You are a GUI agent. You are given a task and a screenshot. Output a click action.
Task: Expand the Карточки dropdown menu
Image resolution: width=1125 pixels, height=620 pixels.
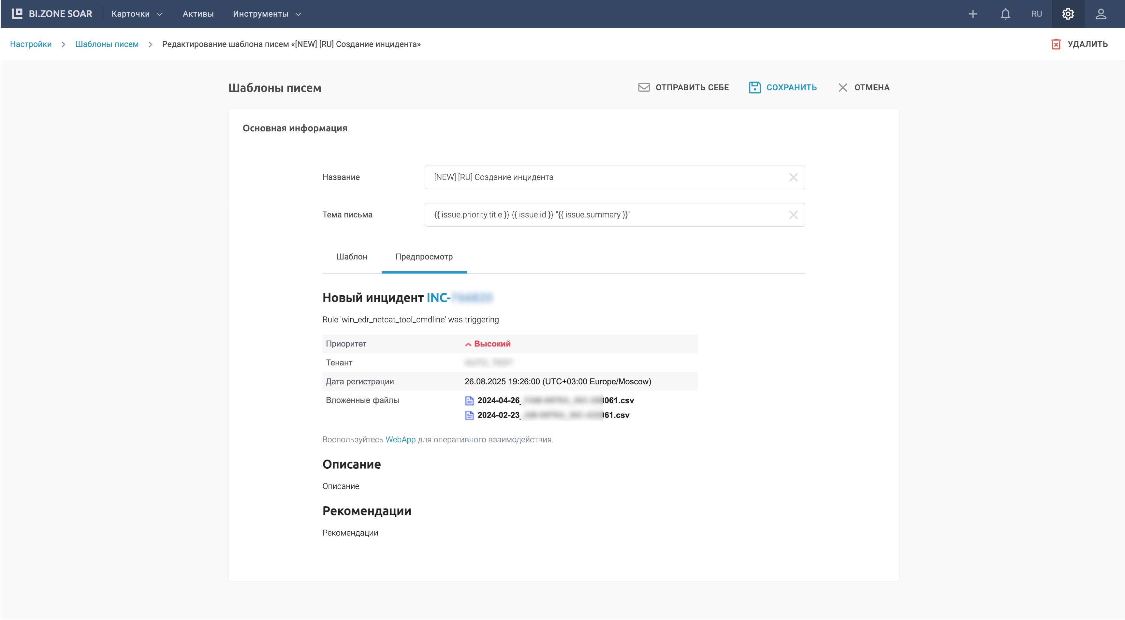point(137,14)
